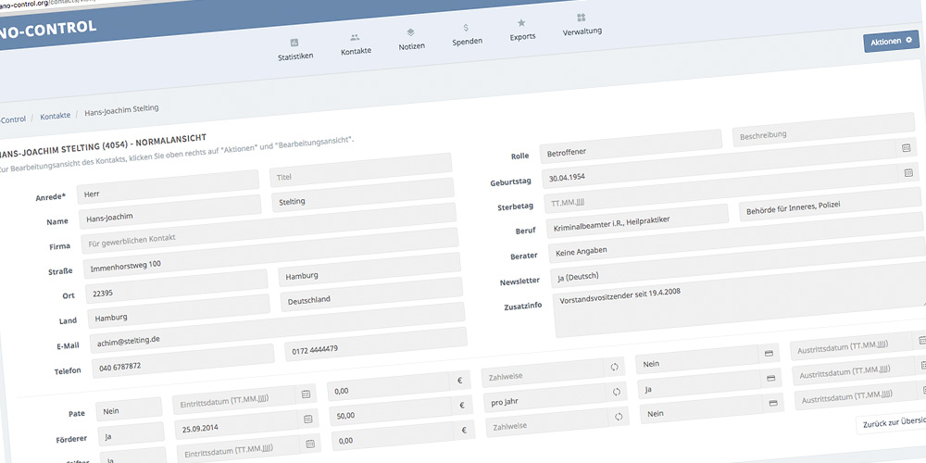Click card icon in Förderer Ja field
This screenshot has height=463, width=926.
point(770,378)
